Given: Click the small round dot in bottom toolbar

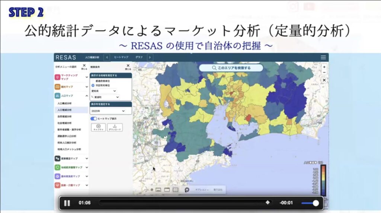Looking at the screenshot, I should [x=152, y=190].
